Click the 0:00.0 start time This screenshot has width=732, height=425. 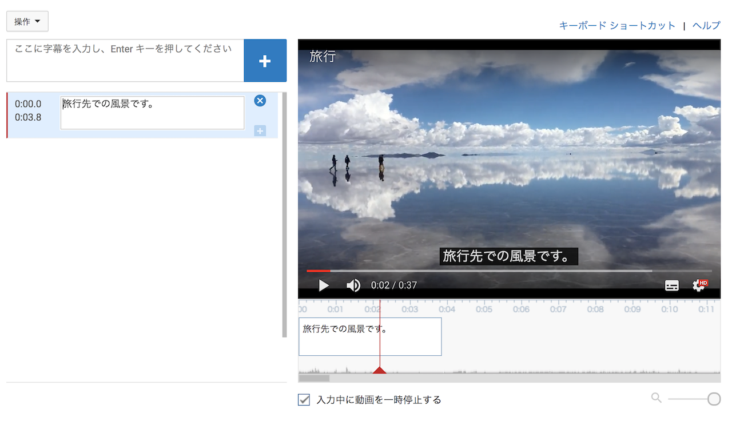pos(28,104)
